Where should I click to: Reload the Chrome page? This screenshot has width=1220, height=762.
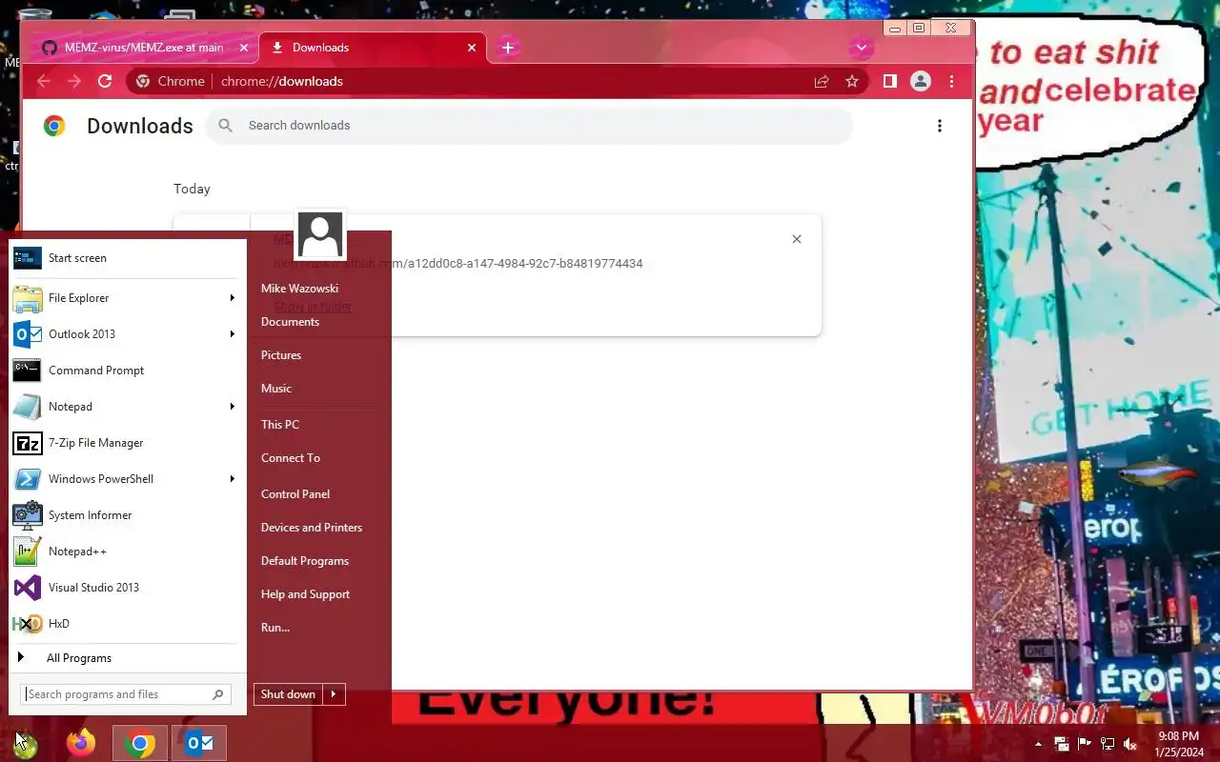(106, 81)
